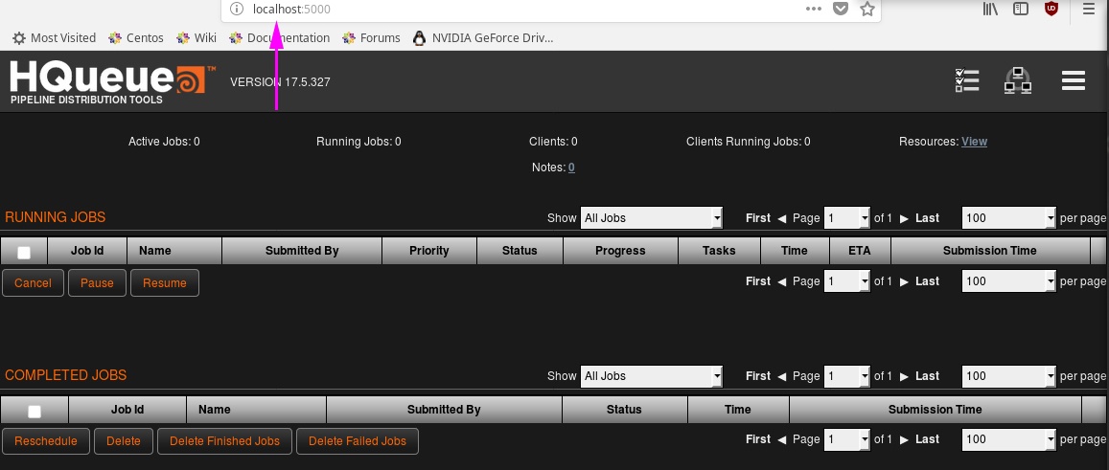The height and width of the screenshot is (470, 1109).
Task: Open Running Jobs bottom page number dropdown
Action: click(847, 281)
